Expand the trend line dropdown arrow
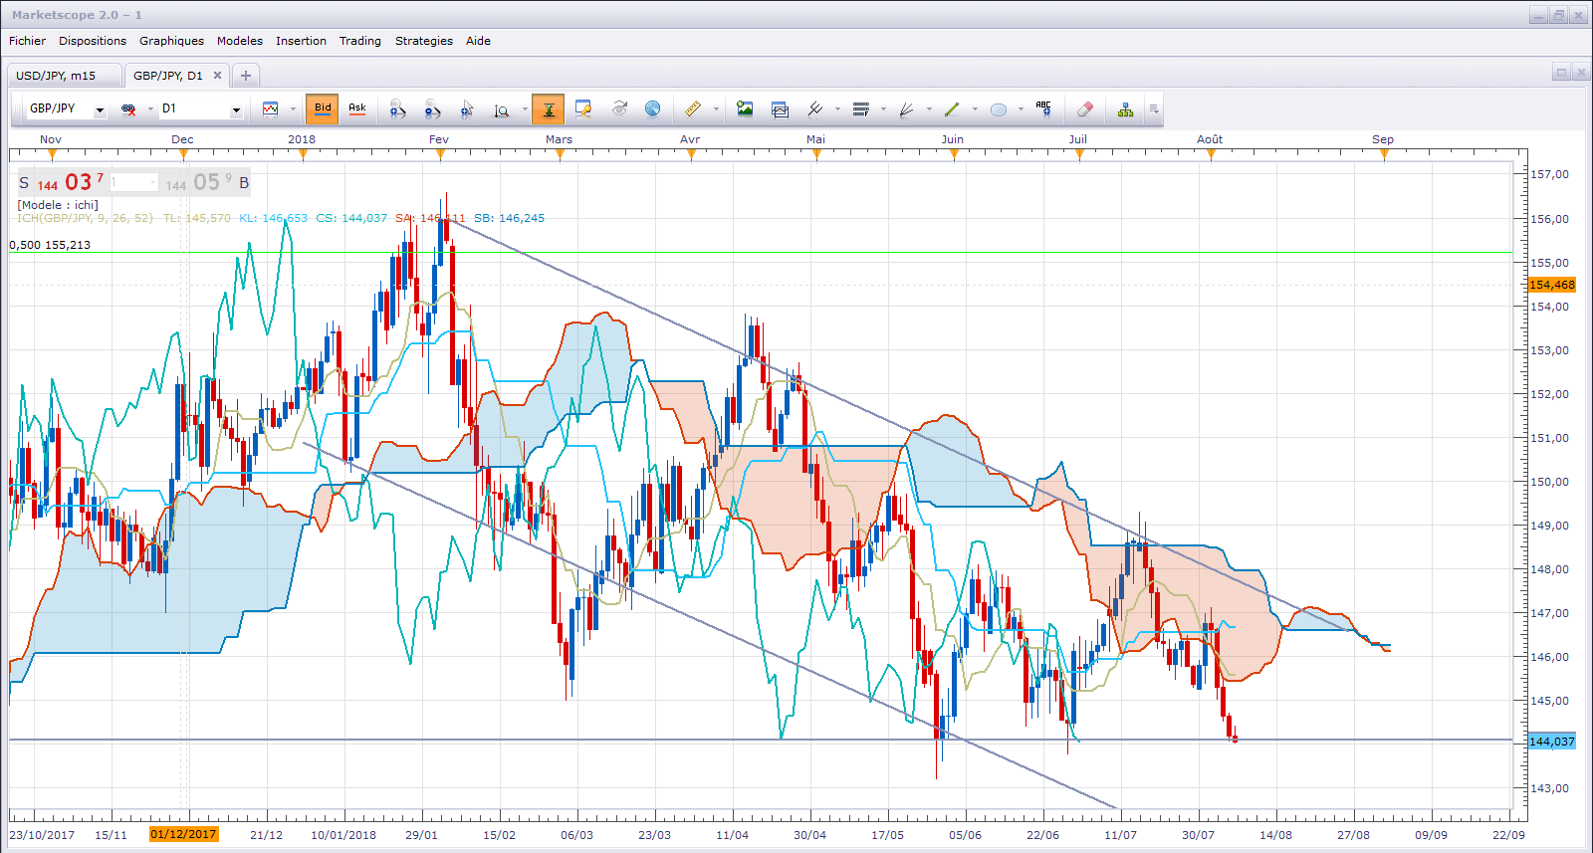This screenshot has width=1593, height=853. [975, 109]
